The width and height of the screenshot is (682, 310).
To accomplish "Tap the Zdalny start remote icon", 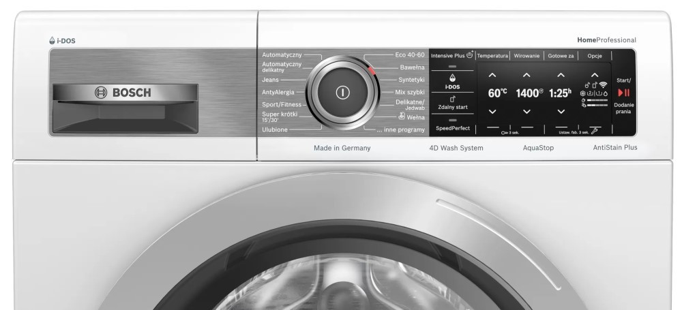I will [x=452, y=99].
